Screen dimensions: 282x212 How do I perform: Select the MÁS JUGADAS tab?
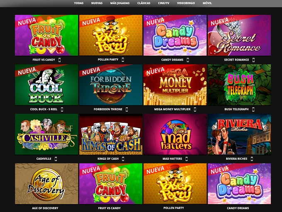pos(120,3)
